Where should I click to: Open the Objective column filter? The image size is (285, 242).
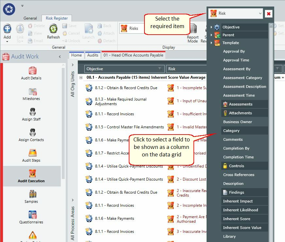tap(160, 69)
